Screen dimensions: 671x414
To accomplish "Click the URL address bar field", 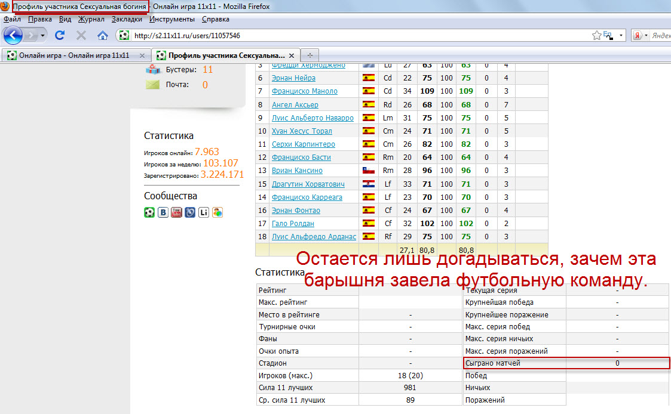I will pos(359,36).
